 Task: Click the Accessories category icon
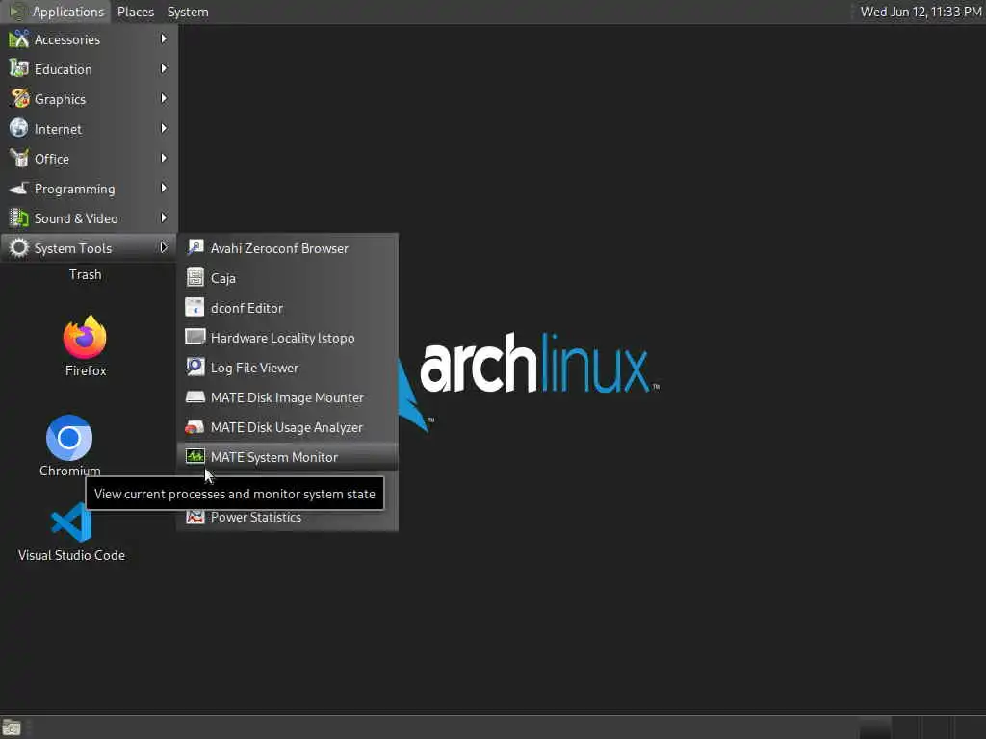click(19, 38)
